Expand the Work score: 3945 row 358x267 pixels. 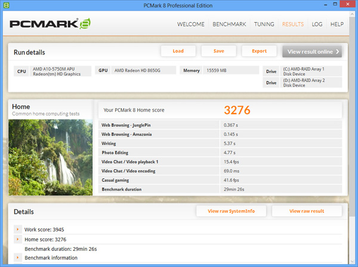(18, 229)
